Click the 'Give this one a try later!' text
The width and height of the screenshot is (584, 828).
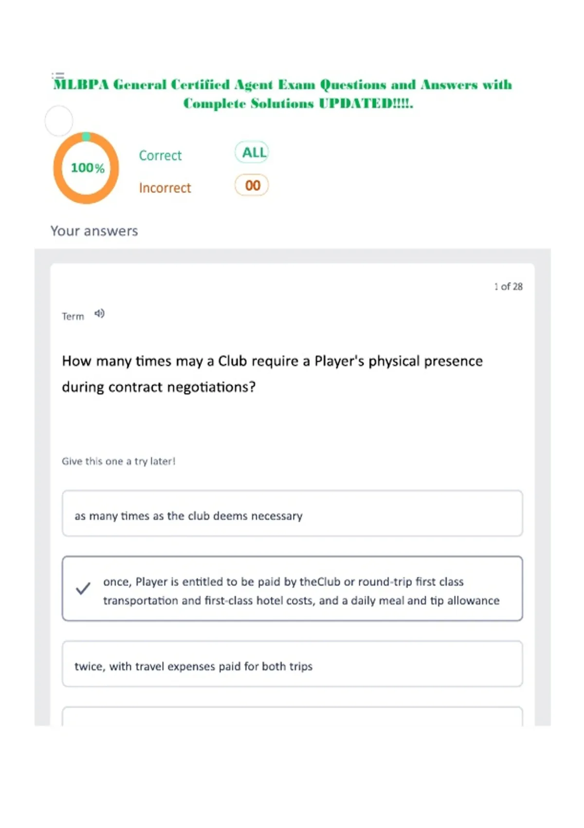119,461
